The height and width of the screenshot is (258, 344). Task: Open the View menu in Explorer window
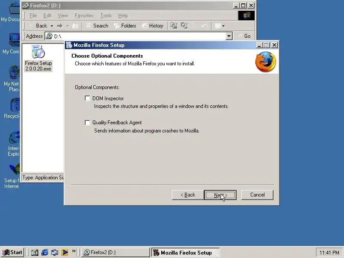tap(63, 15)
